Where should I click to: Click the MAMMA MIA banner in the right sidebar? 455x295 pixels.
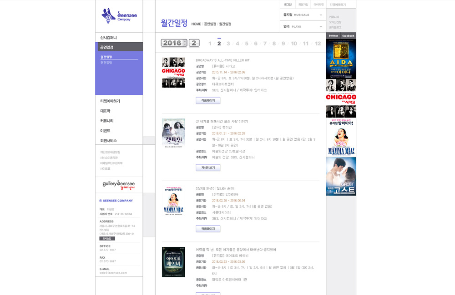click(341, 138)
